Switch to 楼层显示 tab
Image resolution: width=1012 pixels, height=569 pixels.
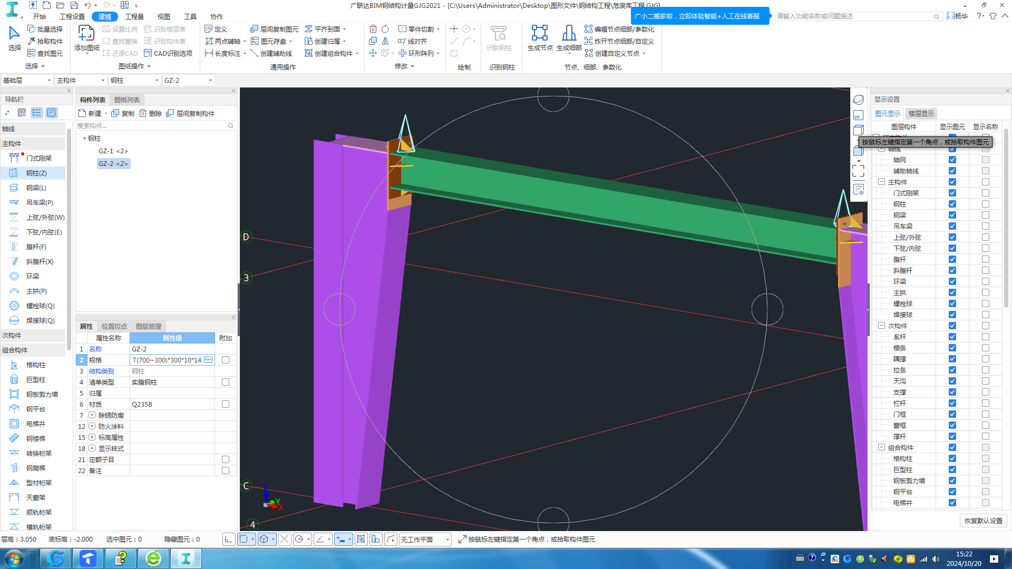tap(921, 113)
